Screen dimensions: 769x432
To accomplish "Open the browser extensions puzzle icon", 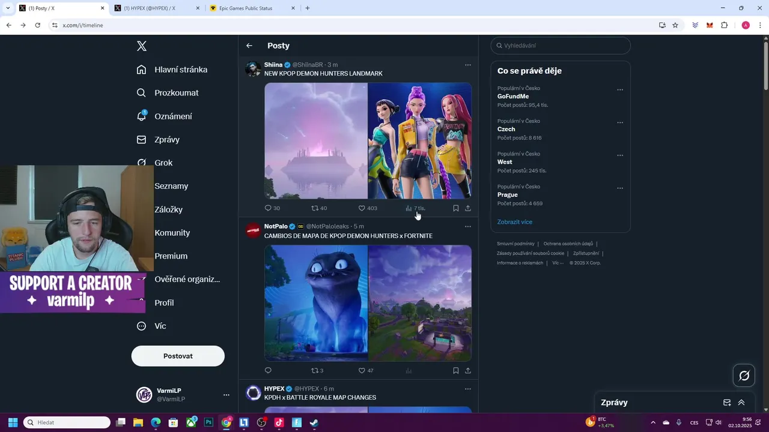I will 724,25.
